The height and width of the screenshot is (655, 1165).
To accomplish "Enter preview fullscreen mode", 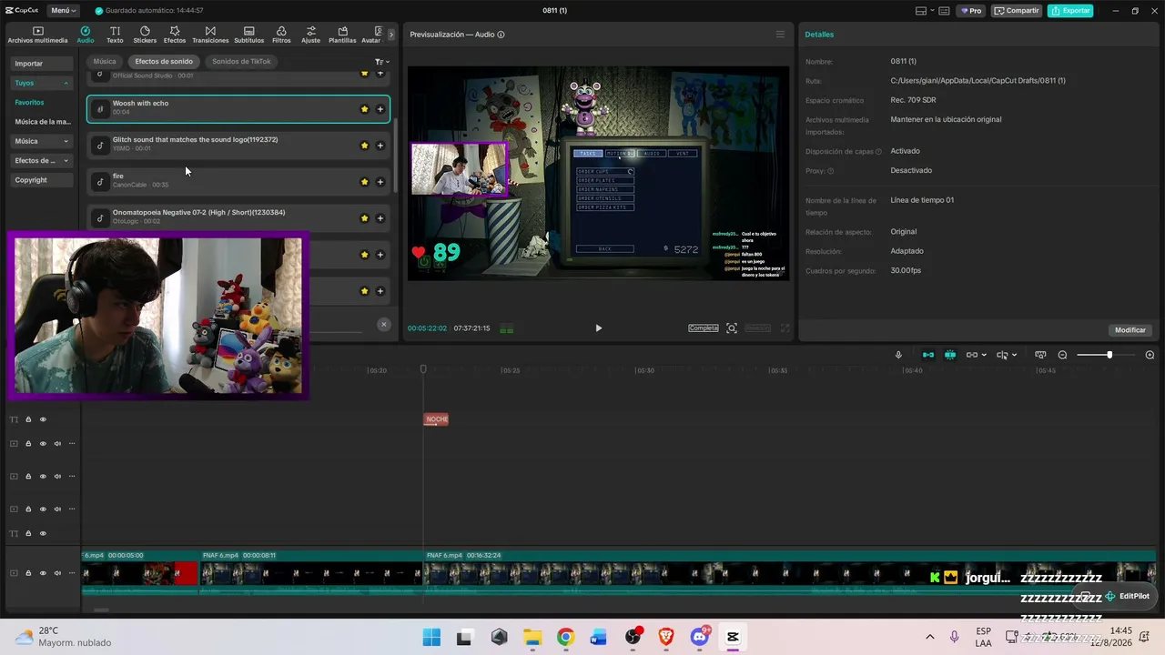I will [x=785, y=328].
